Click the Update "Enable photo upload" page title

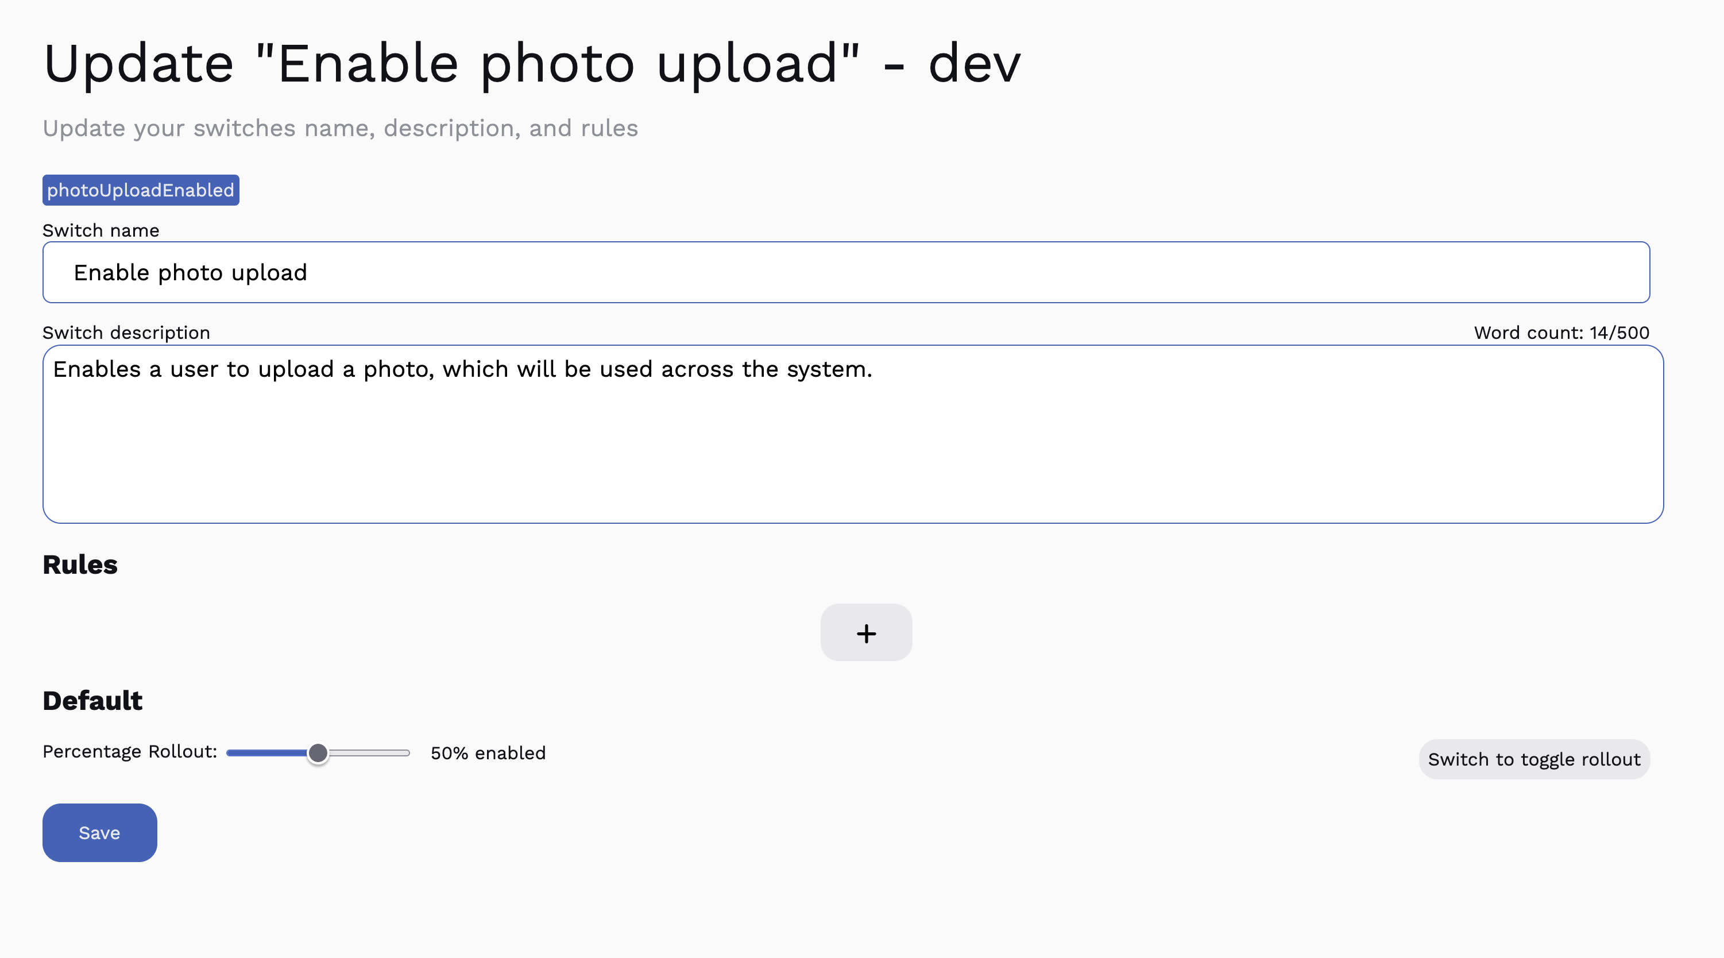[x=532, y=64]
